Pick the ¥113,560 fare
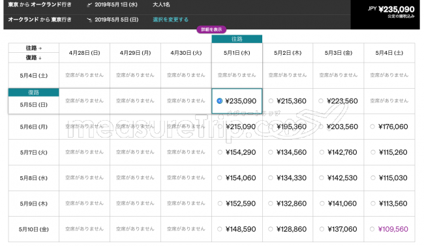Viewport: 424px width, 246px height. [x=373, y=204]
